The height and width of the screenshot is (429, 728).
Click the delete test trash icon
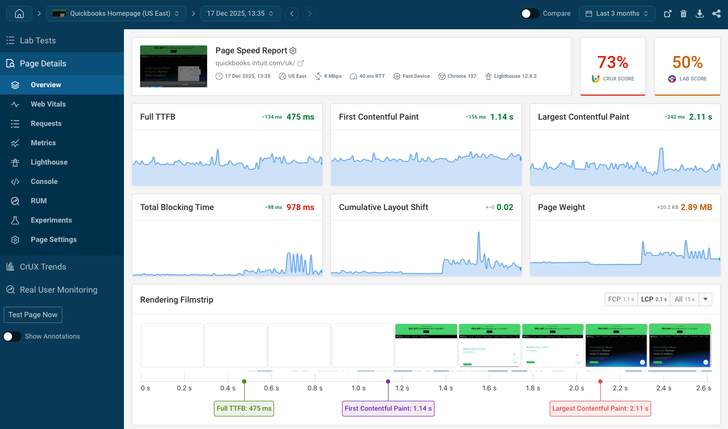pyautogui.click(x=684, y=13)
